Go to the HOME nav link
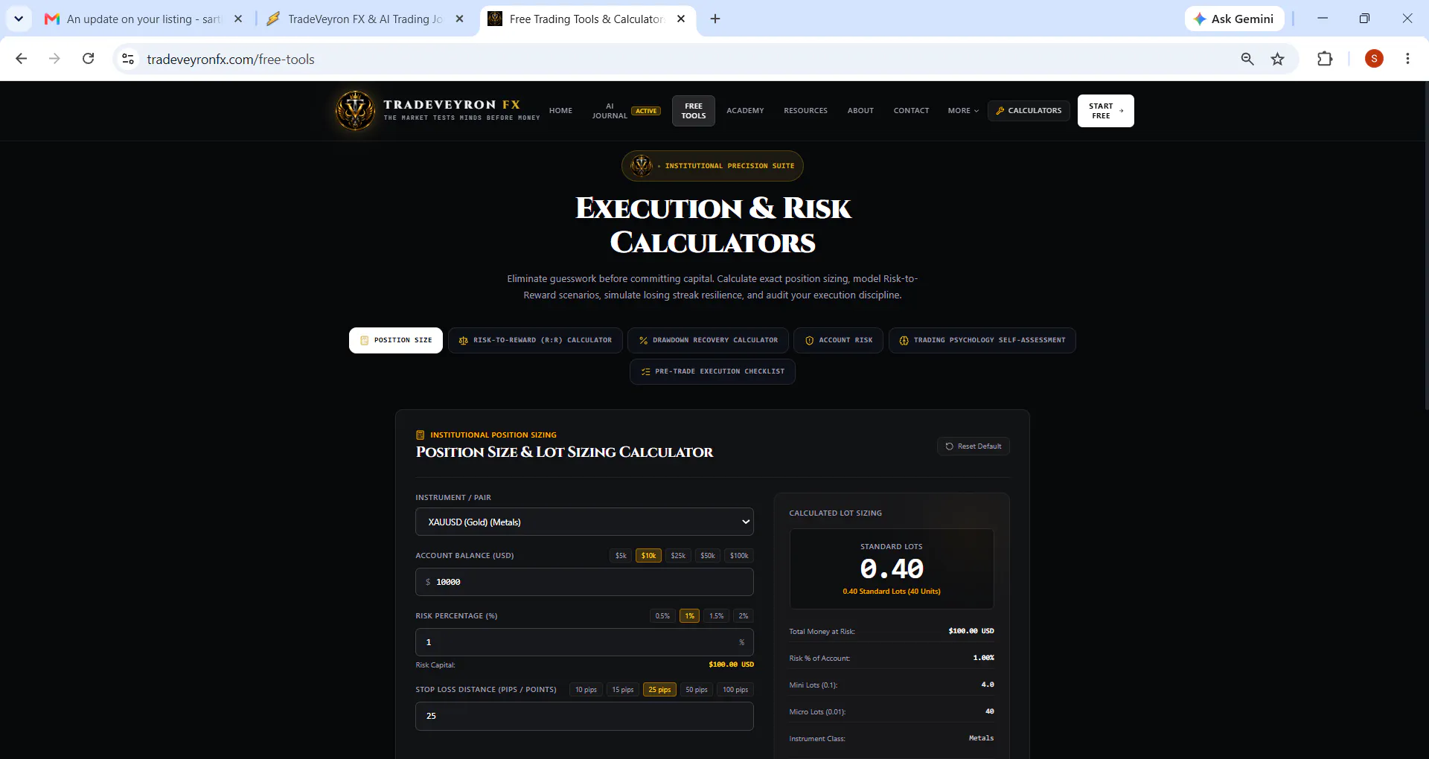The width and height of the screenshot is (1429, 759). (x=561, y=111)
